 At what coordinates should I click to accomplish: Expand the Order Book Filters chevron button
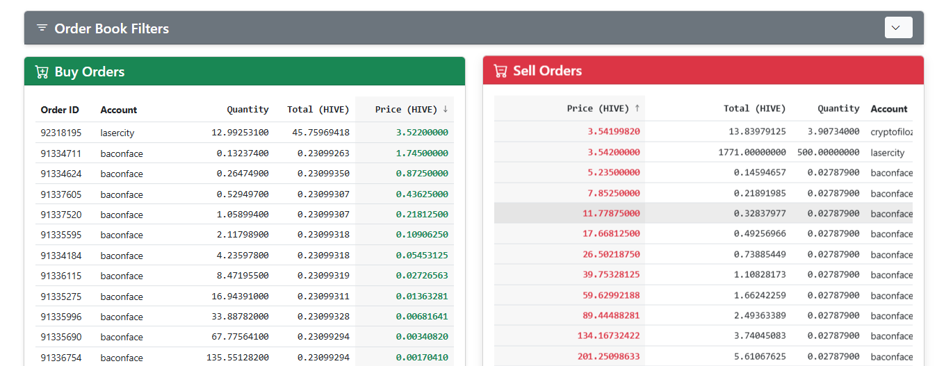click(x=898, y=28)
